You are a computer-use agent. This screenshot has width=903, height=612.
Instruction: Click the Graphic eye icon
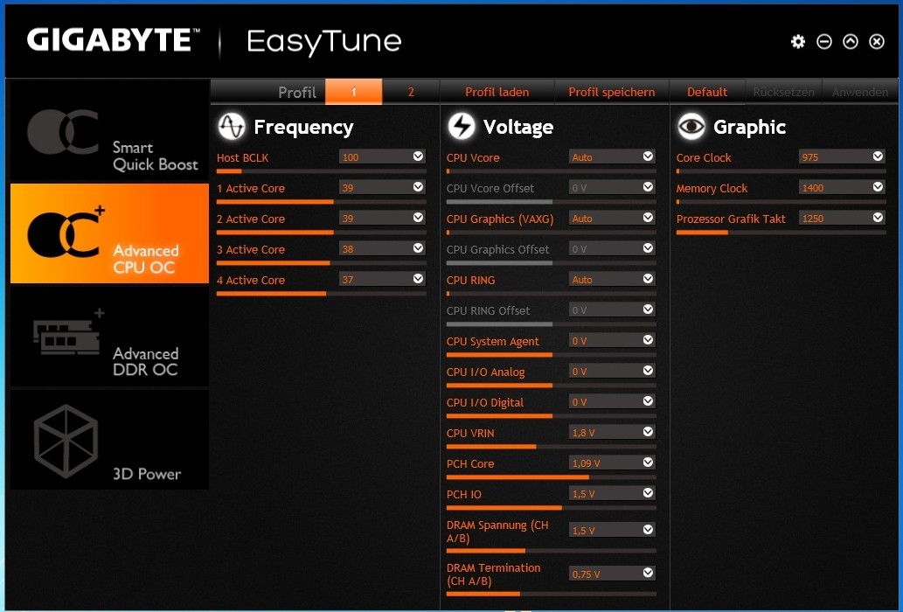point(691,127)
